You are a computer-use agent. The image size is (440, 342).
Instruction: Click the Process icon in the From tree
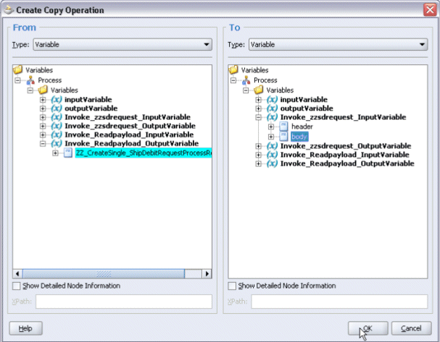(x=30, y=80)
